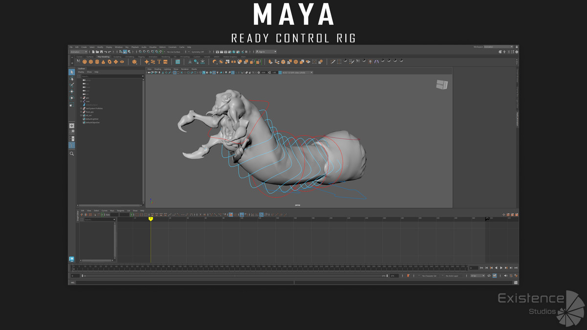Click the yellow current-time marker in Graph Editor

pos(151,219)
